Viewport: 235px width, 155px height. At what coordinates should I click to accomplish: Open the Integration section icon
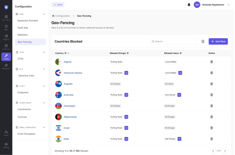pos(6,66)
